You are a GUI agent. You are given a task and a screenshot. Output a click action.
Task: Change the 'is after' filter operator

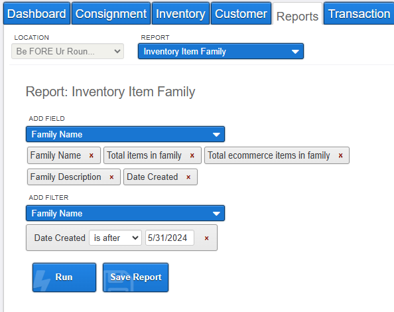tap(115, 238)
